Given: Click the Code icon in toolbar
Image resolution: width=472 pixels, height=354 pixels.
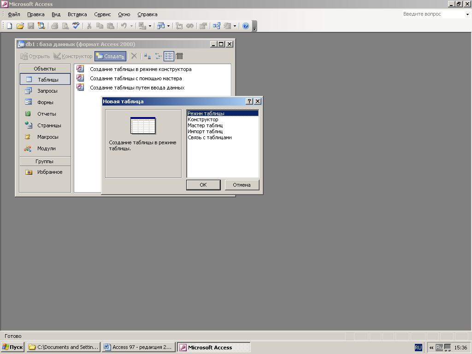Looking at the screenshot, I should [x=179, y=26].
